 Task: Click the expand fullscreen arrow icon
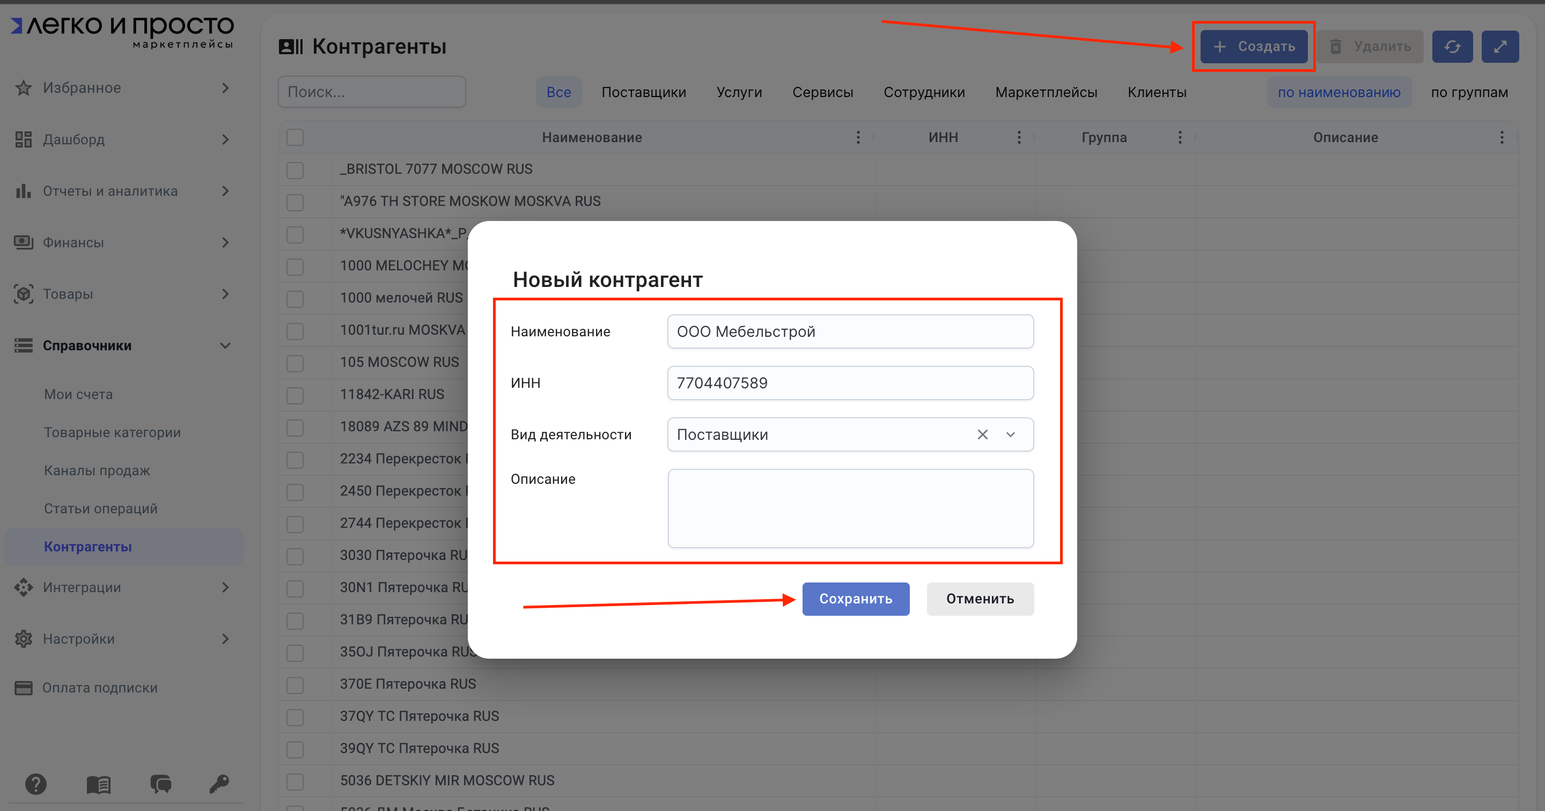pyautogui.click(x=1499, y=46)
